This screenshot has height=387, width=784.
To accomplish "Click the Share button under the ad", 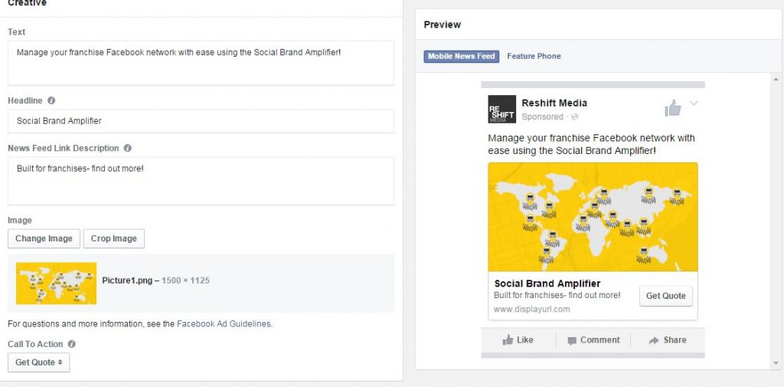I will click(x=667, y=340).
